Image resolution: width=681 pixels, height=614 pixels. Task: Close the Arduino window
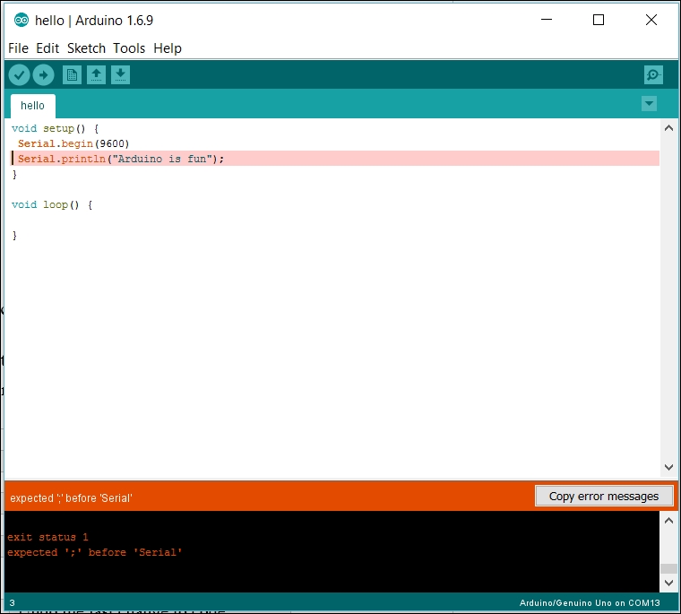click(651, 20)
